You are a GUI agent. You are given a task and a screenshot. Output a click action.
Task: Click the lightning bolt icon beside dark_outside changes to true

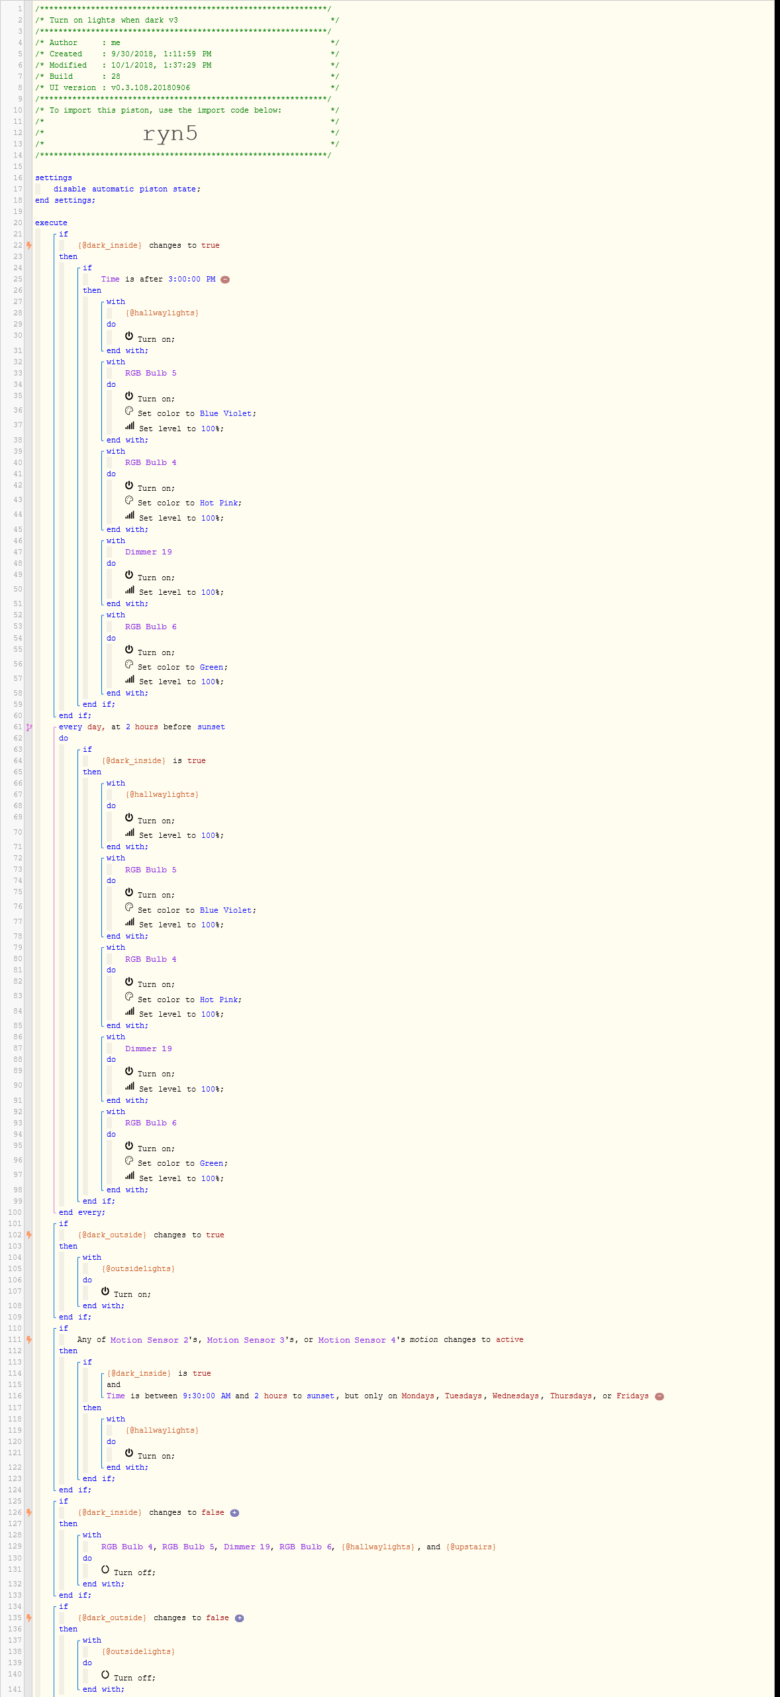tap(29, 1235)
